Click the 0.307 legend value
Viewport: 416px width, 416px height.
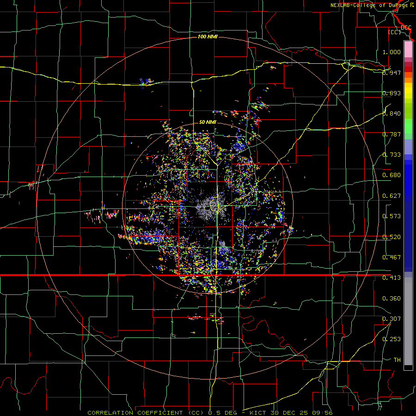pos(392,319)
